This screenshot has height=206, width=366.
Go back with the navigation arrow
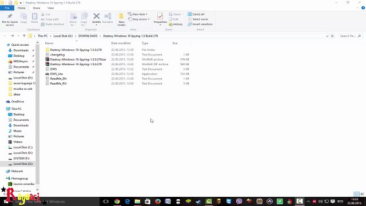point(5,35)
